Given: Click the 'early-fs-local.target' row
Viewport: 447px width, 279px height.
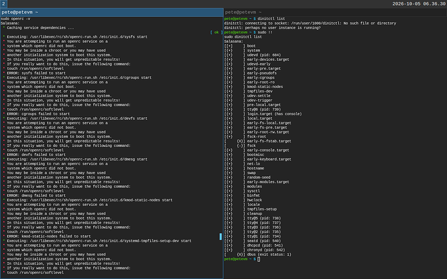Looking at the screenshot, I should click(258, 123).
